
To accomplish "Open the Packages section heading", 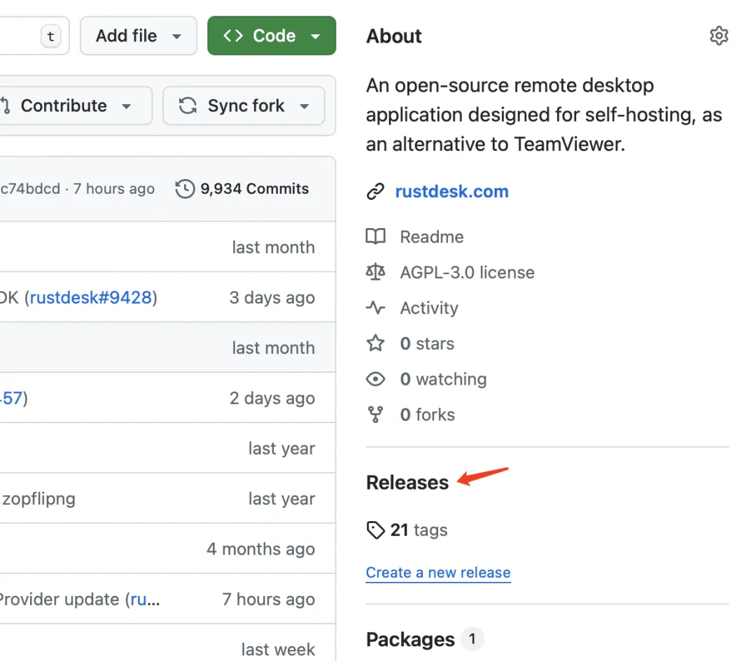I will (x=410, y=639).
